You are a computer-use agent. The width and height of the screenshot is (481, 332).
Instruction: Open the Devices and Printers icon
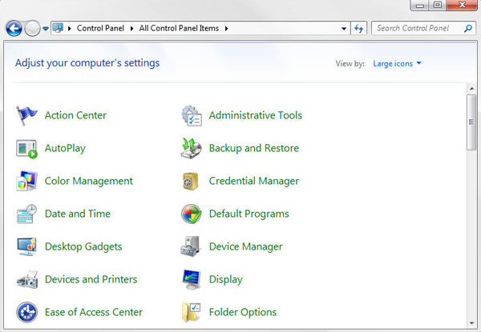coord(26,279)
